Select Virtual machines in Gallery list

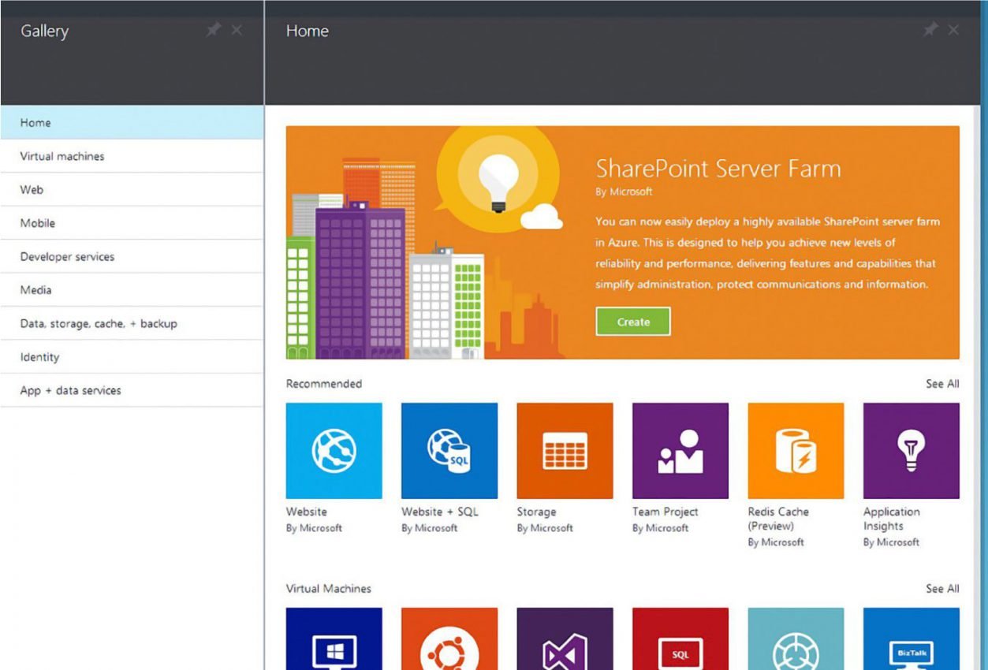tap(62, 156)
